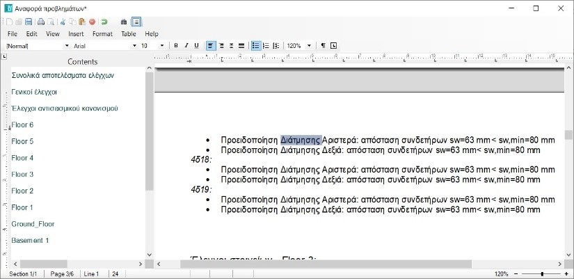Print the document using printer icon
The image size is (574, 279).
pos(41,22)
